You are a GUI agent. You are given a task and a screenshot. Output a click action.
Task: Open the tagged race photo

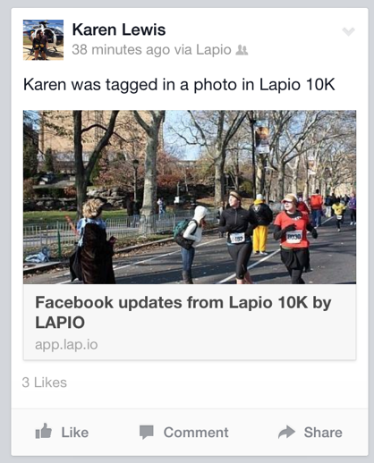click(190, 197)
